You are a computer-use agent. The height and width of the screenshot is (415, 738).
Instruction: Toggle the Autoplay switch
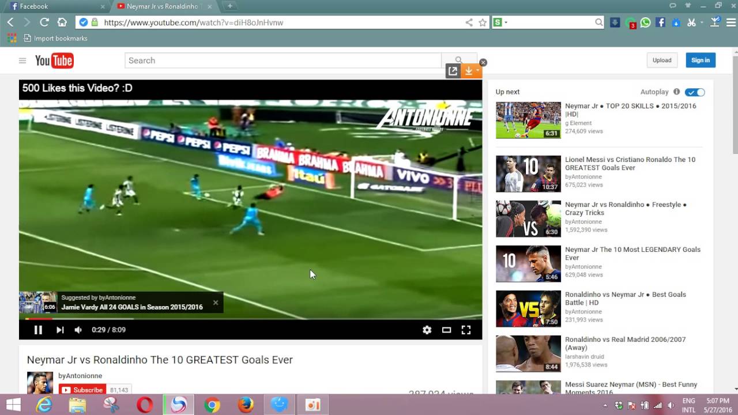[x=695, y=92]
